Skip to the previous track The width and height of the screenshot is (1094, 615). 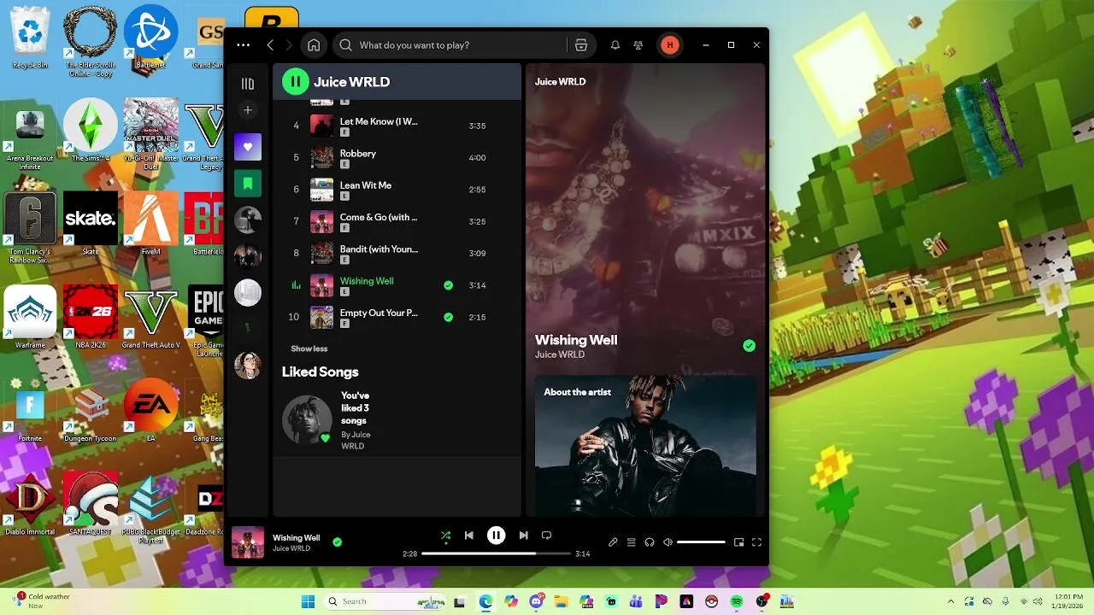pyautogui.click(x=468, y=536)
